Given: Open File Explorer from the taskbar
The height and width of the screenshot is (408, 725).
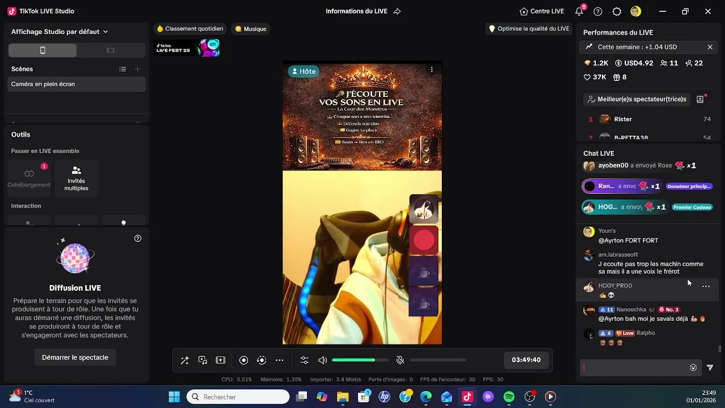Looking at the screenshot, I should [x=343, y=397].
